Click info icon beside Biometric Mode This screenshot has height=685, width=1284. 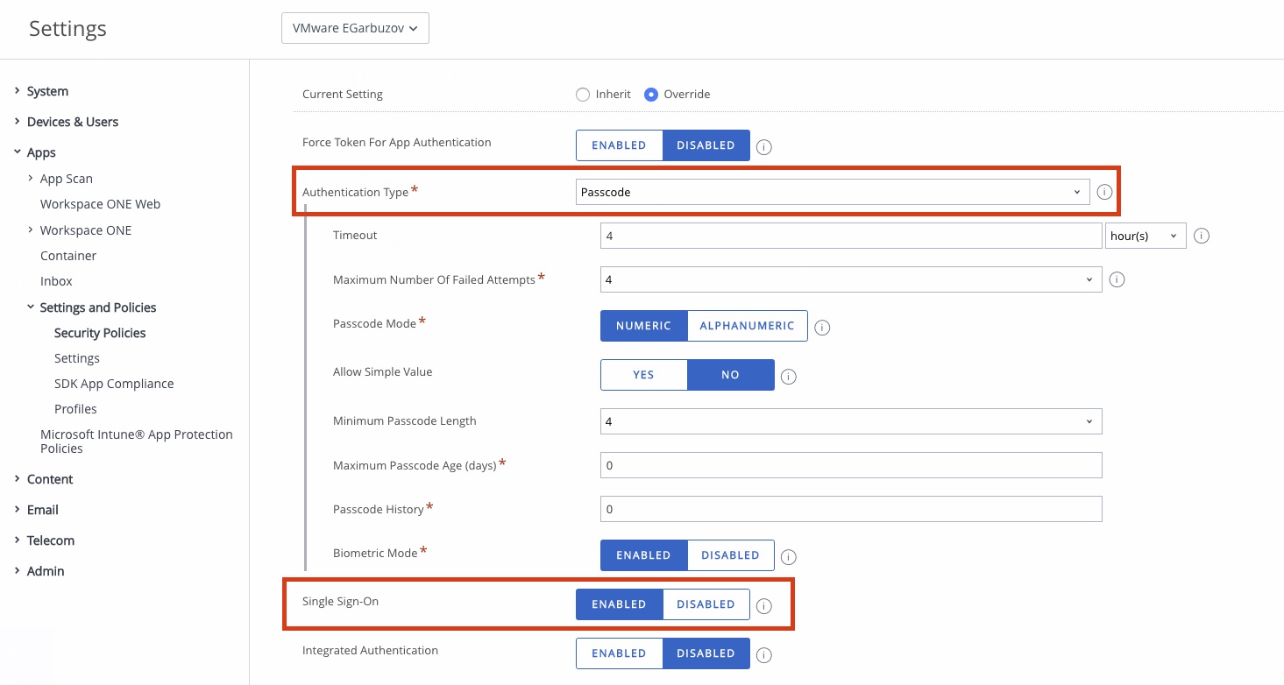coord(789,556)
